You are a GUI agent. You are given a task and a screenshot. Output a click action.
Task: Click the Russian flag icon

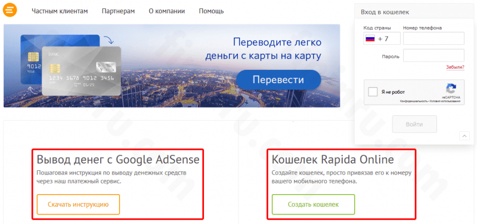click(370, 39)
